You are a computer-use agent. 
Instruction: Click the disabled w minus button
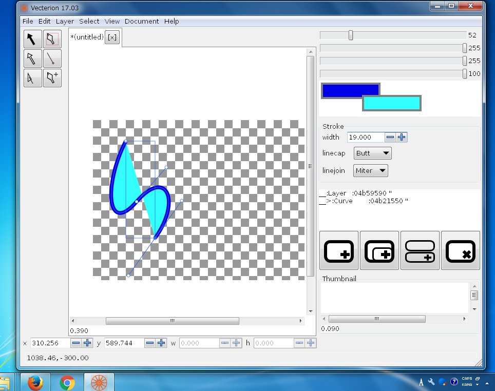click(x=225, y=343)
